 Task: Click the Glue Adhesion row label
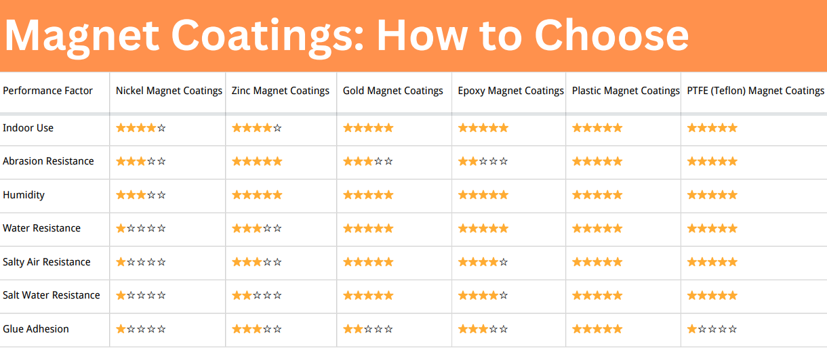coord(36,329)
